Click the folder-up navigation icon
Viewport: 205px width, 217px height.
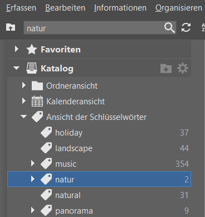tap(11, 27)
